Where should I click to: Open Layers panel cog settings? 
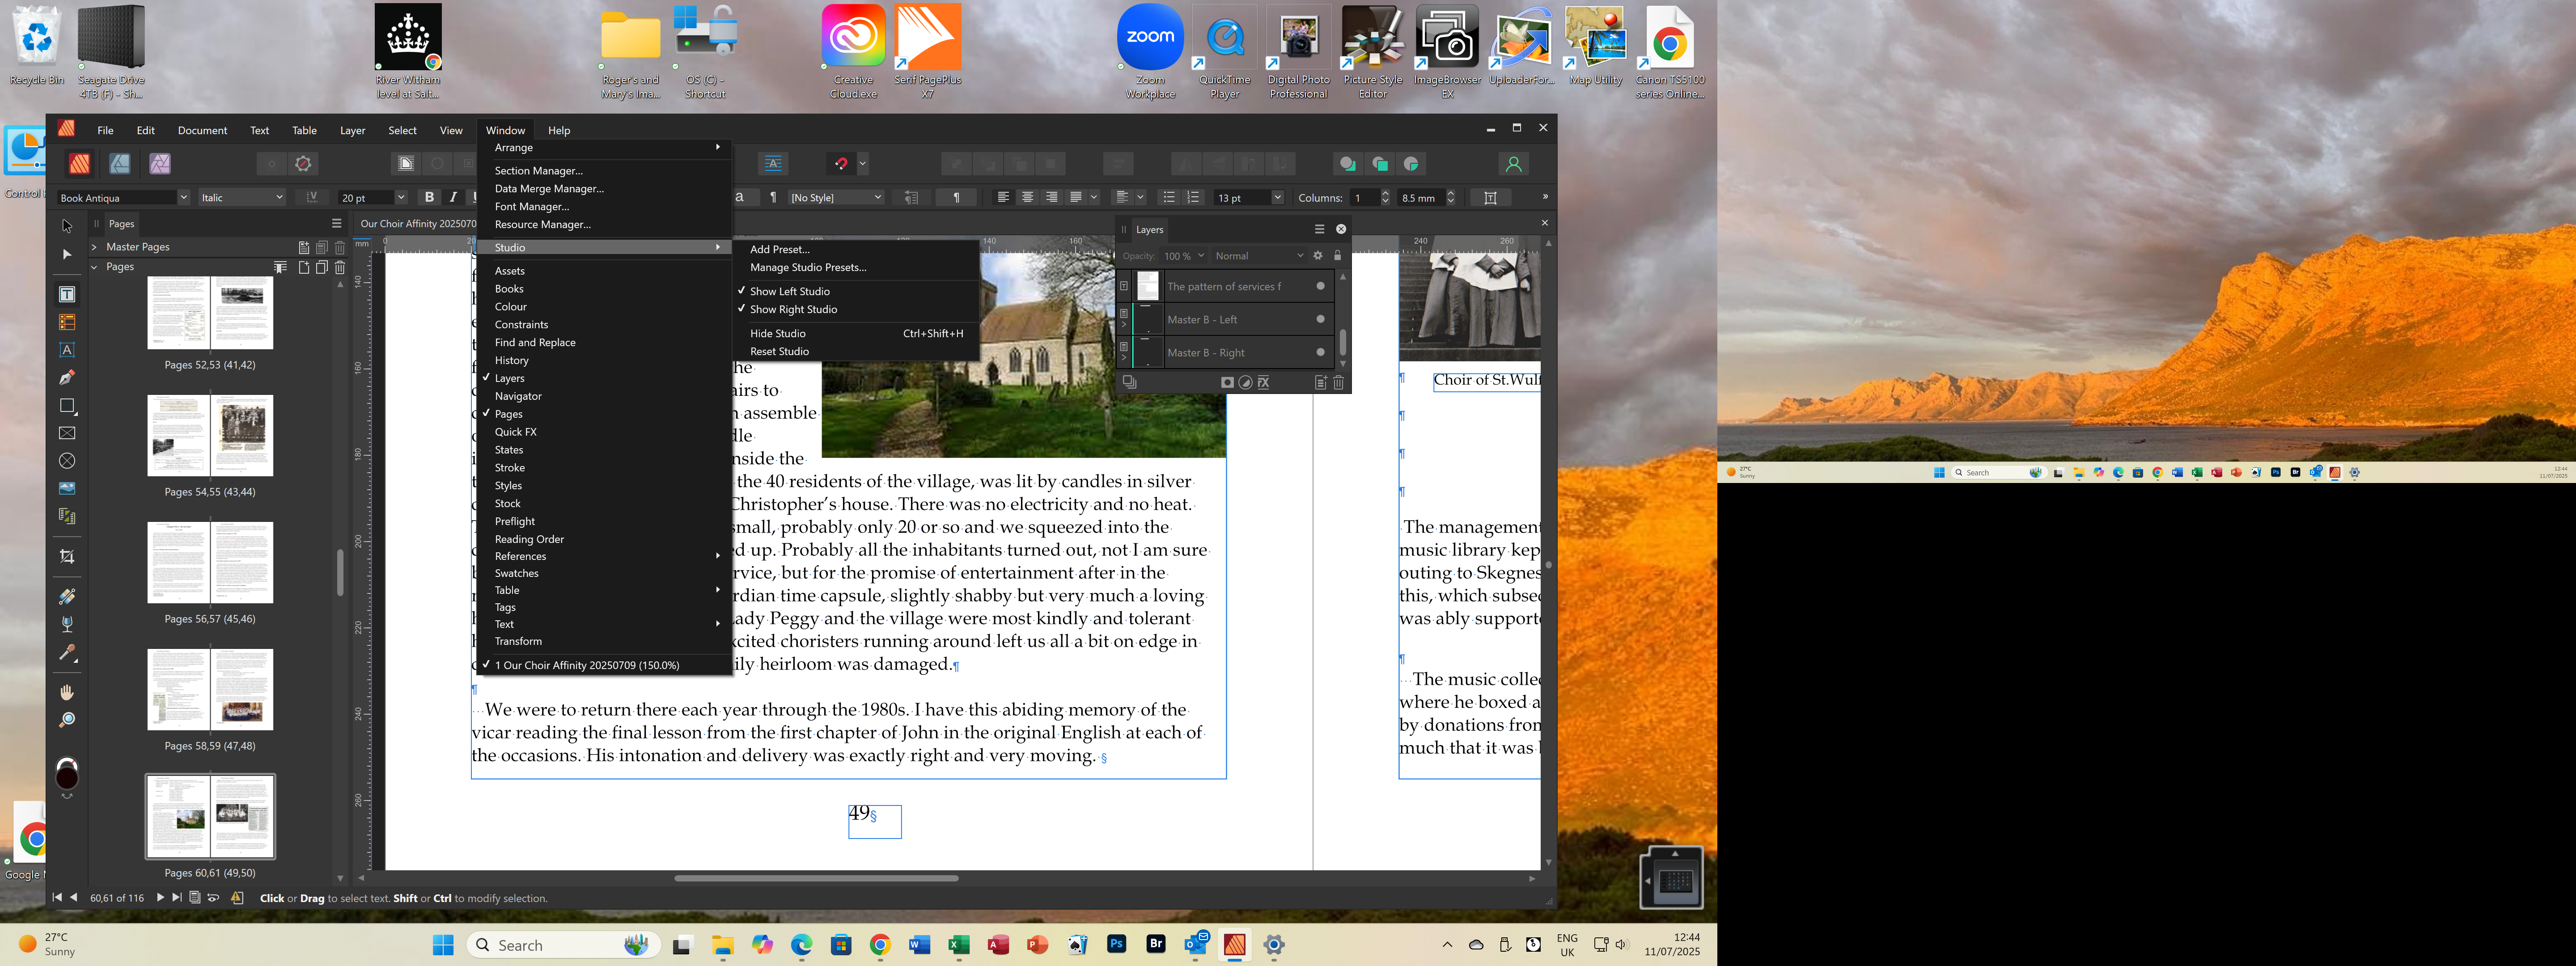click(x=1318, y=256)
